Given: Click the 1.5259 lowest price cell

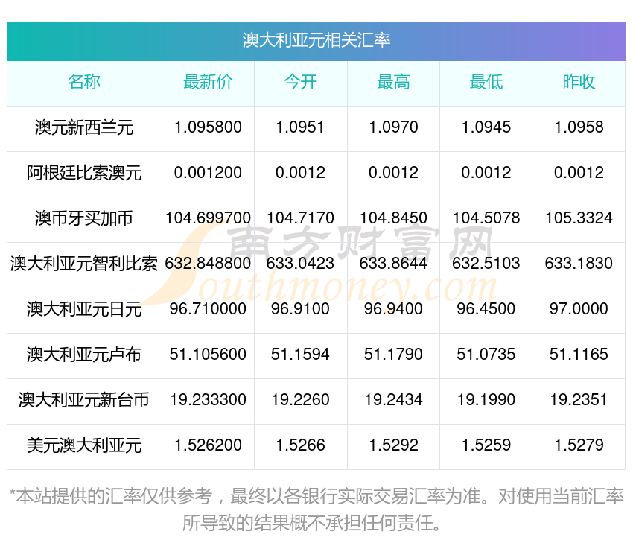Looking at the screenshot, I should click(486, 445).
